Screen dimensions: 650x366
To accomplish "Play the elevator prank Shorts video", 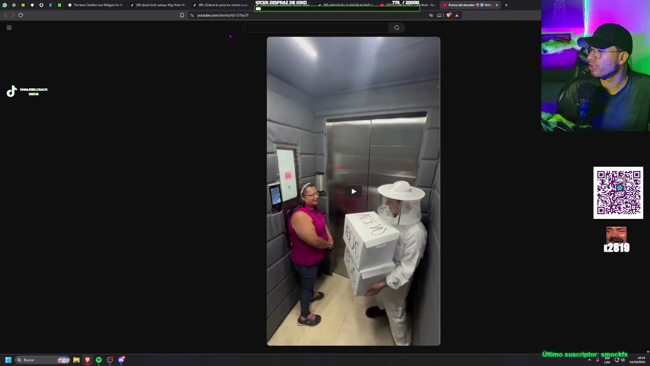I will 353,191.
